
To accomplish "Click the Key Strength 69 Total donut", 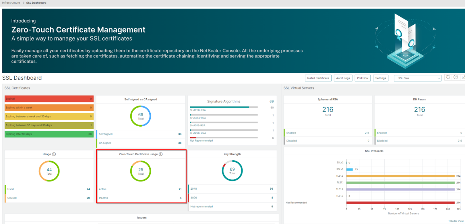I will click(x=232, y=171).
